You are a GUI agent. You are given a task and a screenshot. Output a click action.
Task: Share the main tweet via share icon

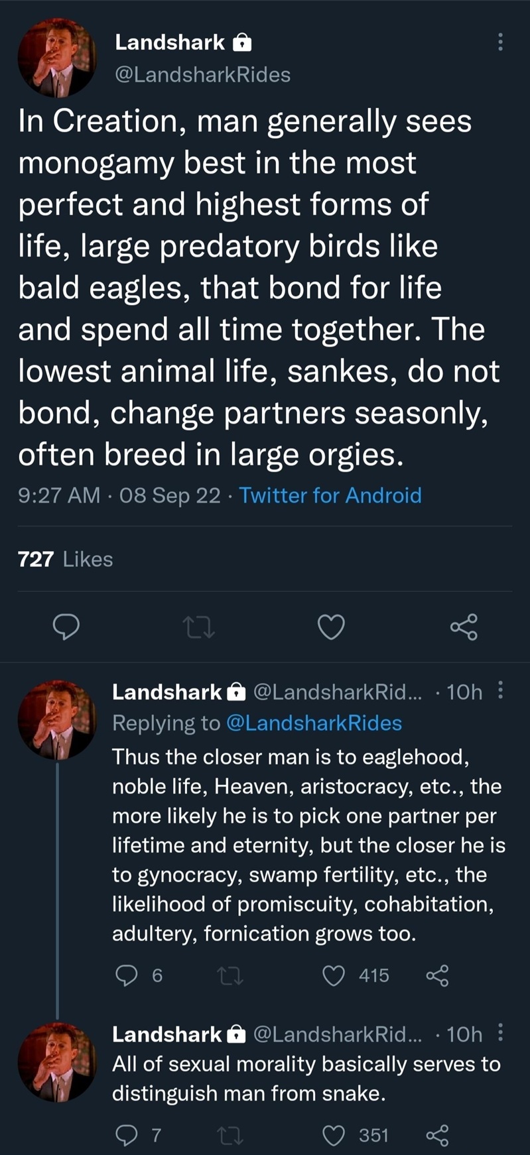(464, 627)
